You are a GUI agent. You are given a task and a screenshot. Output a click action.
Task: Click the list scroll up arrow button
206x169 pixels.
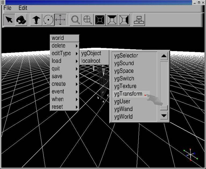pos(164,56)
